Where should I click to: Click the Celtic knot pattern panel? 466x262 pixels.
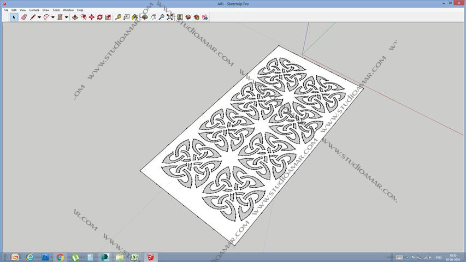pyautogui.click(x=251, y=145)
